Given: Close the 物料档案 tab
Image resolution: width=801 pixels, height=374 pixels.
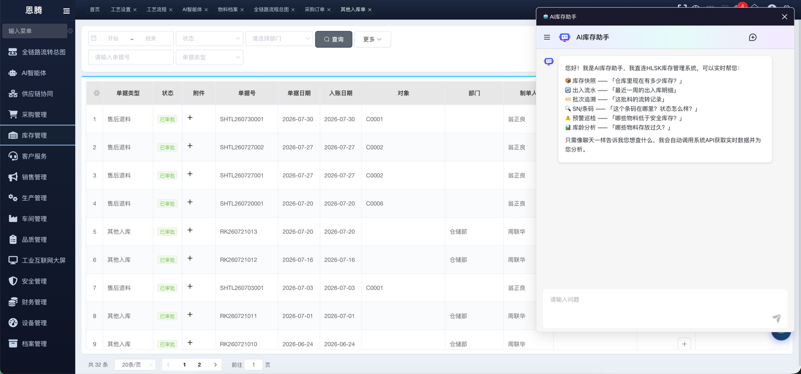Looking at the screenshot, I should click(x=242, y=10).
